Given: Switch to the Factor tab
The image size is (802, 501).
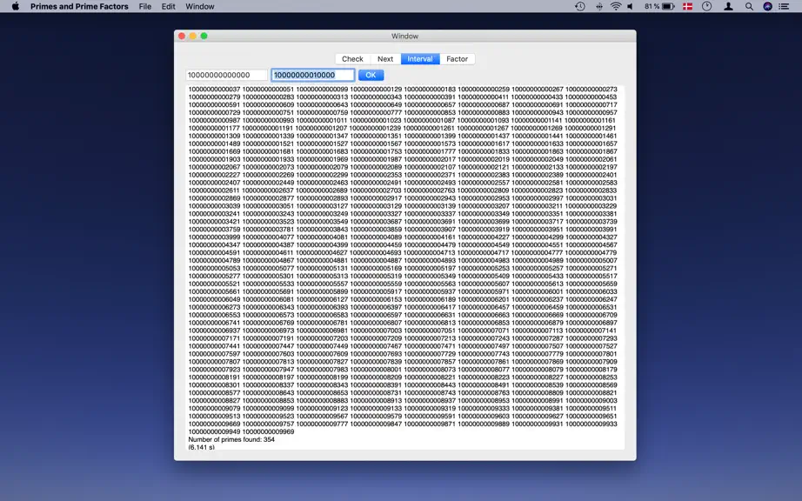Looking at the screenshot, I should (457, 59).
